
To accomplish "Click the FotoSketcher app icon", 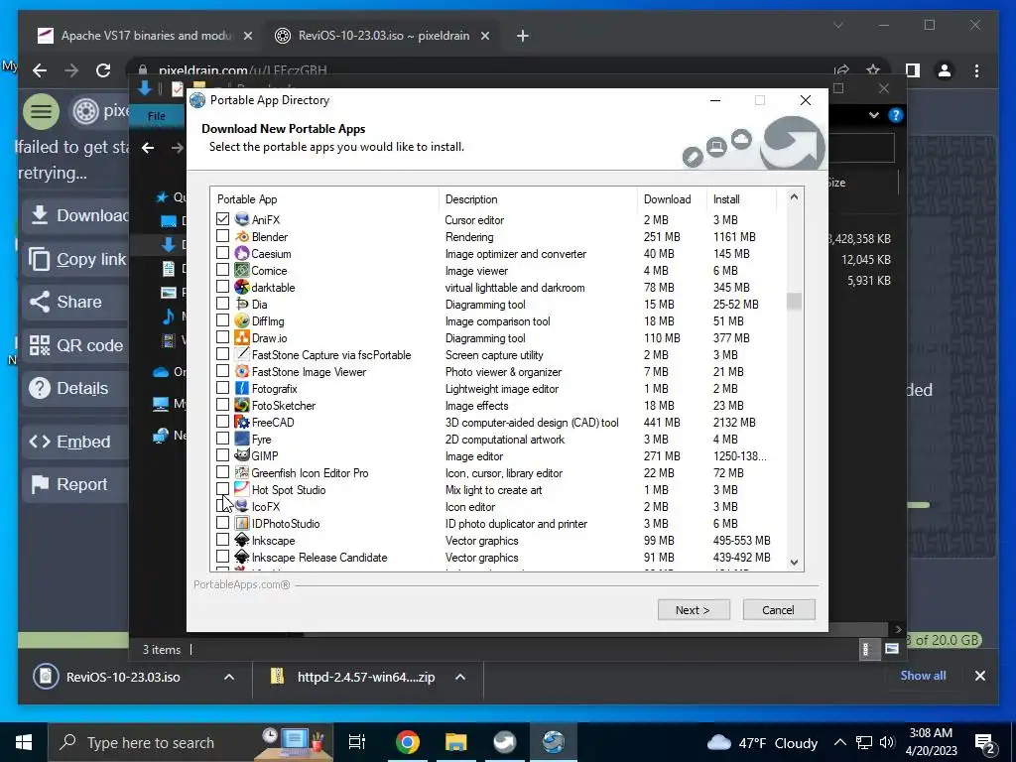I will pyautogui.click(x=242, y=405).
